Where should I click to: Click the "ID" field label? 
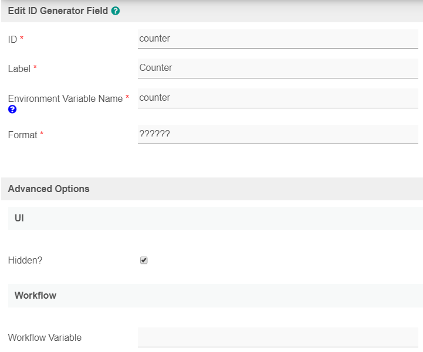[12, 39]
